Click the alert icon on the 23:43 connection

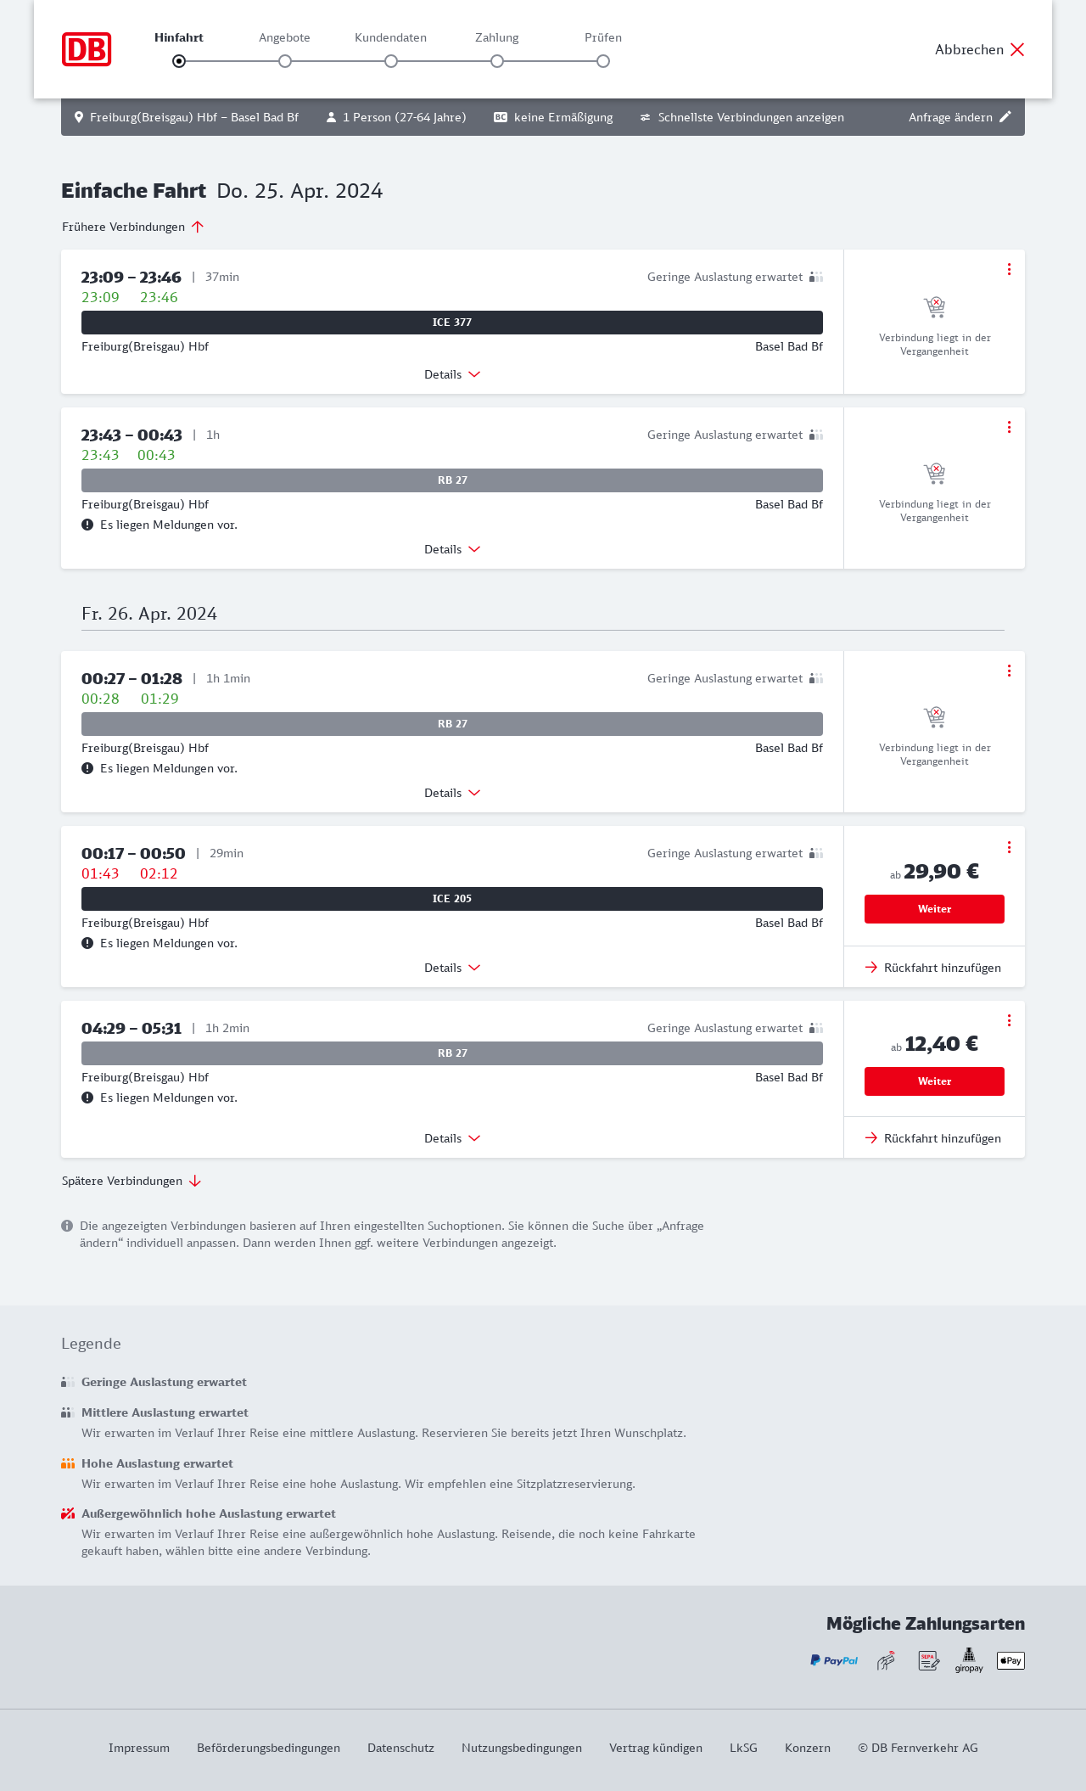click(87, 525)
